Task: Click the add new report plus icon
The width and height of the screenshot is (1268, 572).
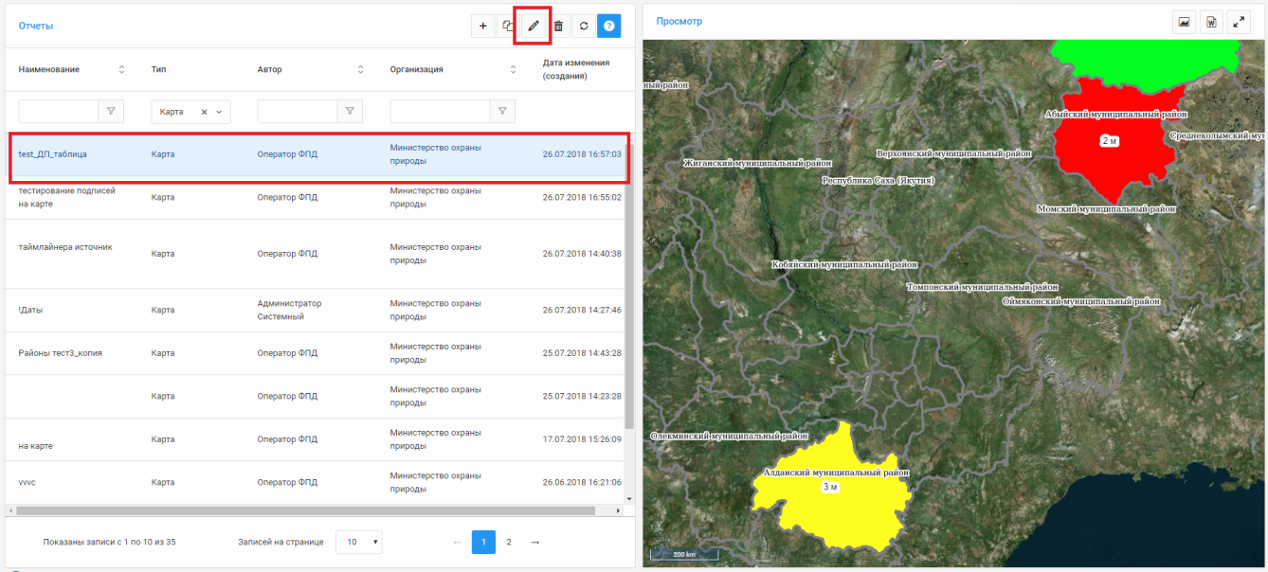Action: 482,26
